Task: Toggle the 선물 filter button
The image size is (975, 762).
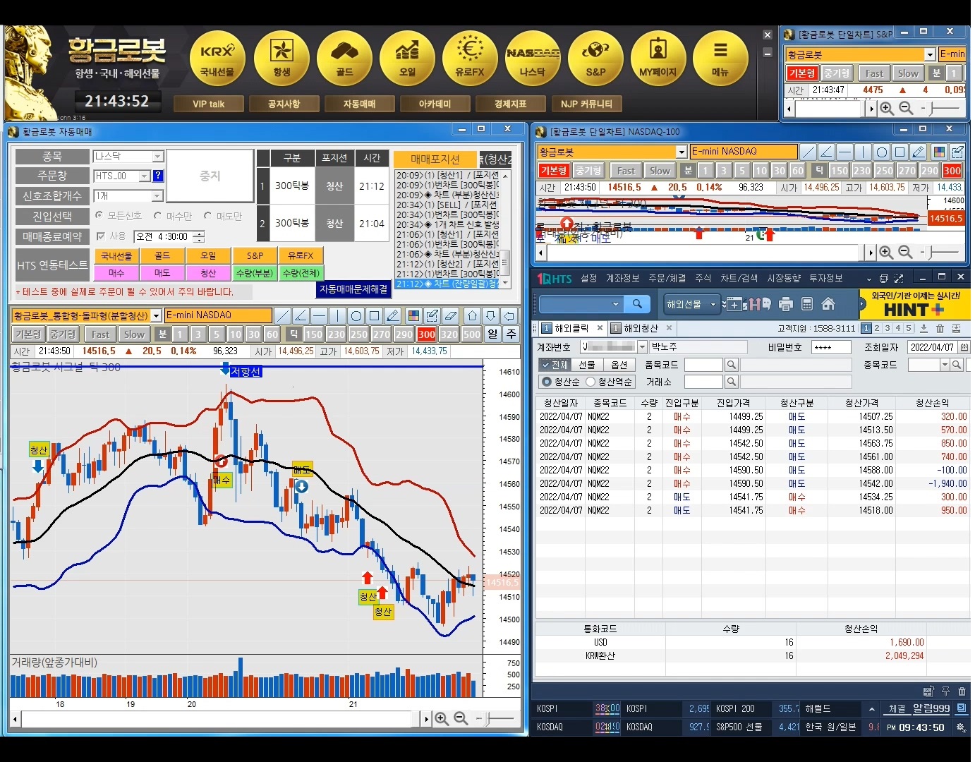Action: (587, 365)
